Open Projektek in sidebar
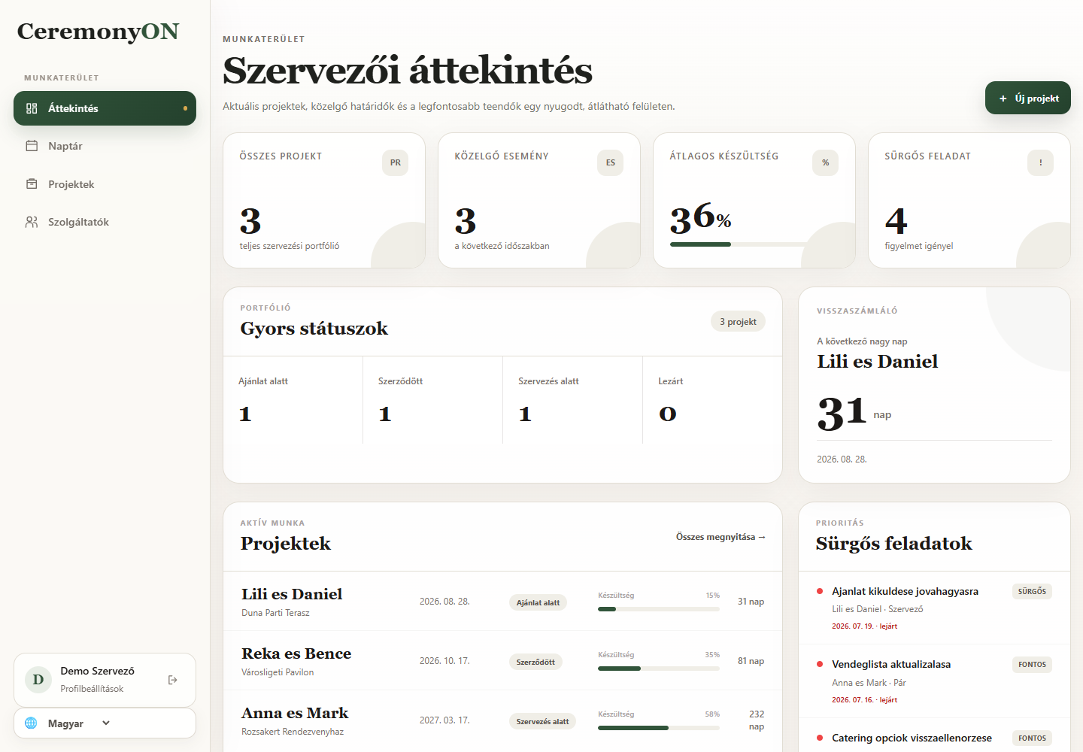Viewport: 1083px width, 752px height. (x=105, y=184)
